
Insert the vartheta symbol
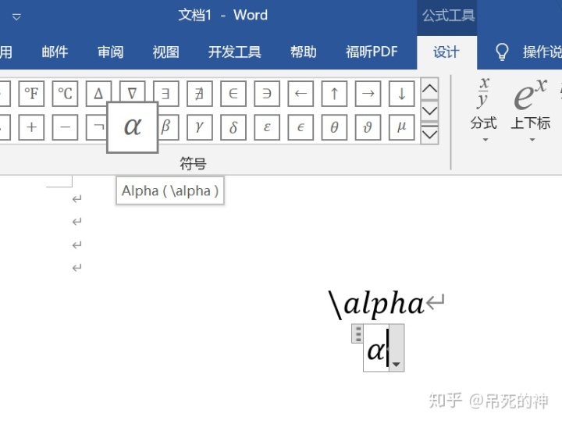(x=368, y=127)
